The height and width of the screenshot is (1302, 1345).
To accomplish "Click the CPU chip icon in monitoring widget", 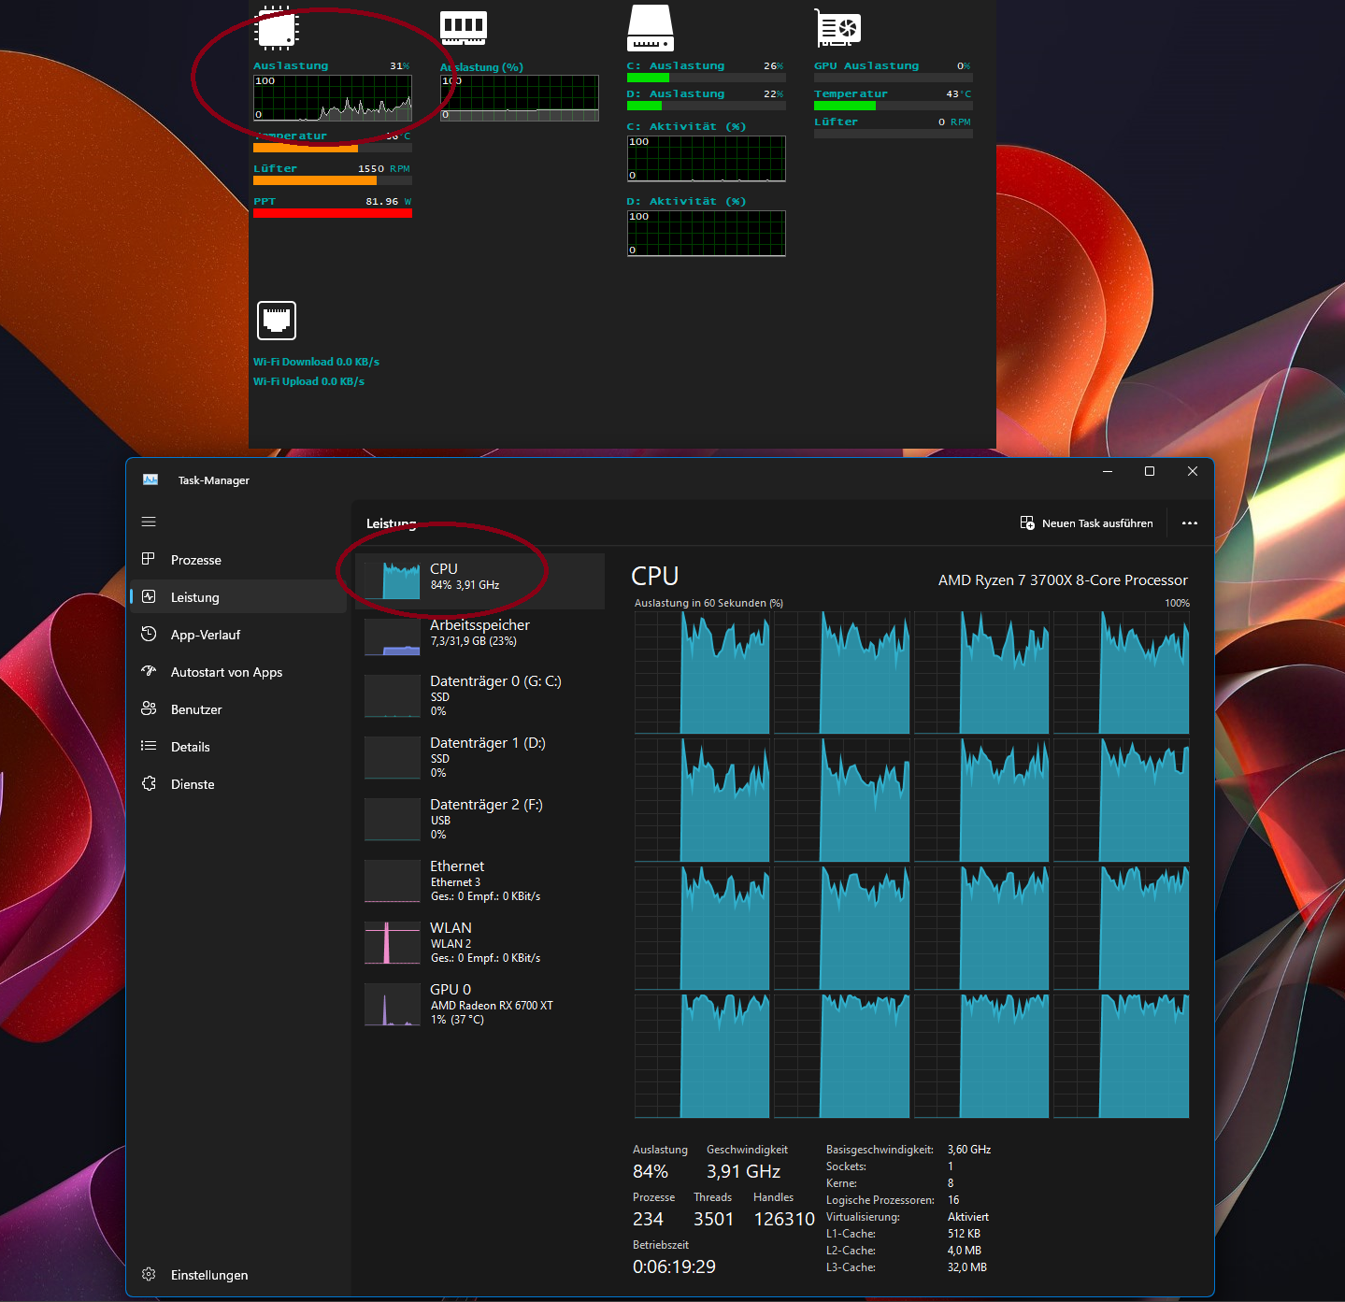I will [x=277, y=29].
